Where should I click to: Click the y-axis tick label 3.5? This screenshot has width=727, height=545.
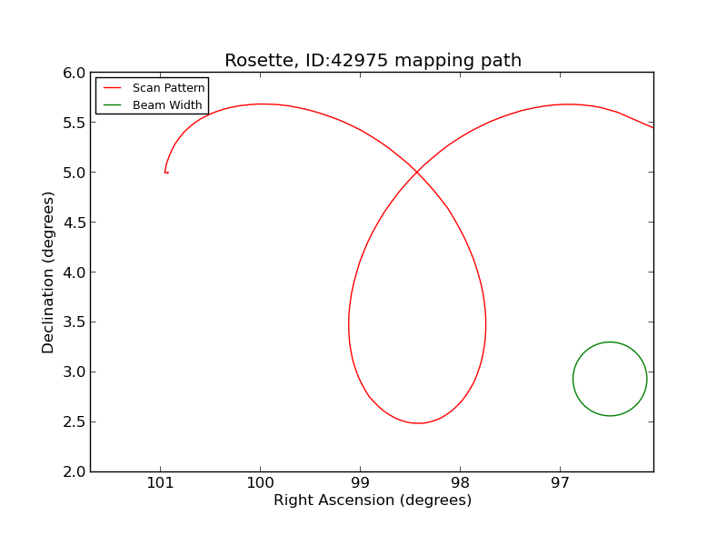(x=75, y=322)
